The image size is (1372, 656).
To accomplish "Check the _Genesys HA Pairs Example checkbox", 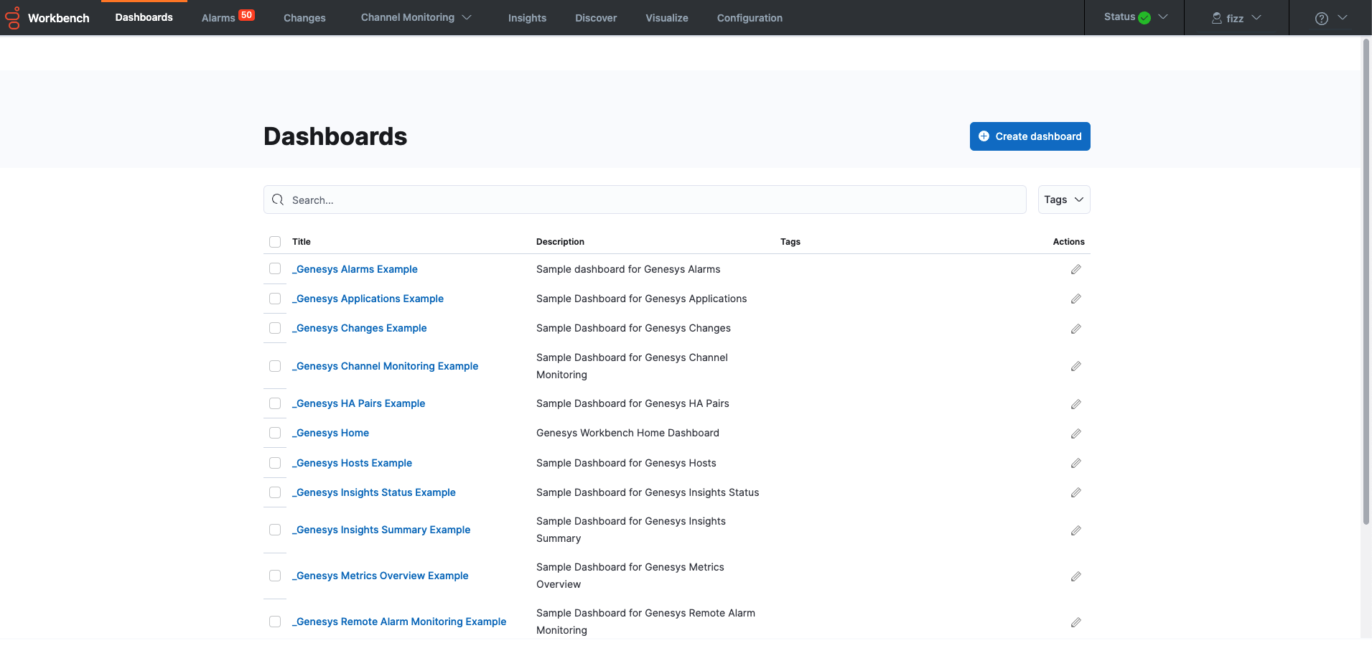I will (275, 403).
